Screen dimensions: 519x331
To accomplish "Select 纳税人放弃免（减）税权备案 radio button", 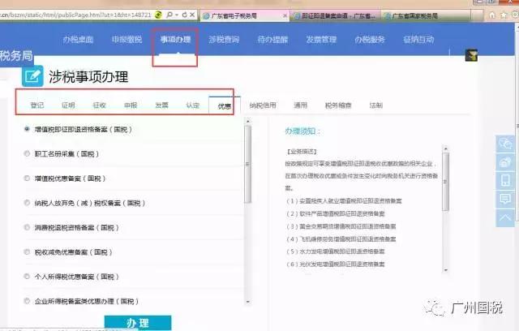I will [27, 203].
